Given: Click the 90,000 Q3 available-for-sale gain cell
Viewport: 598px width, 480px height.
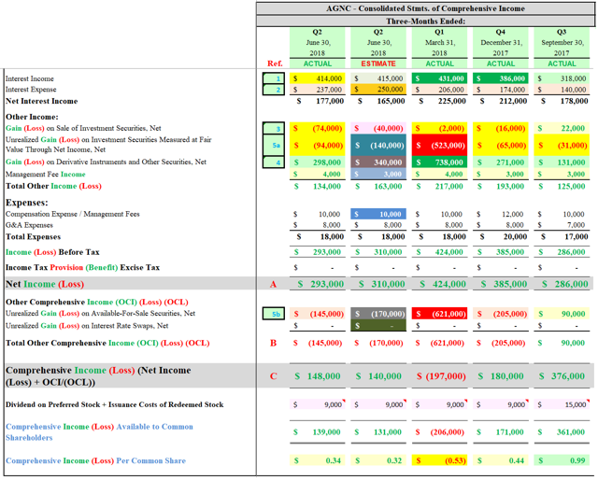Looking at the screenshot, I should tap(562, 314).
